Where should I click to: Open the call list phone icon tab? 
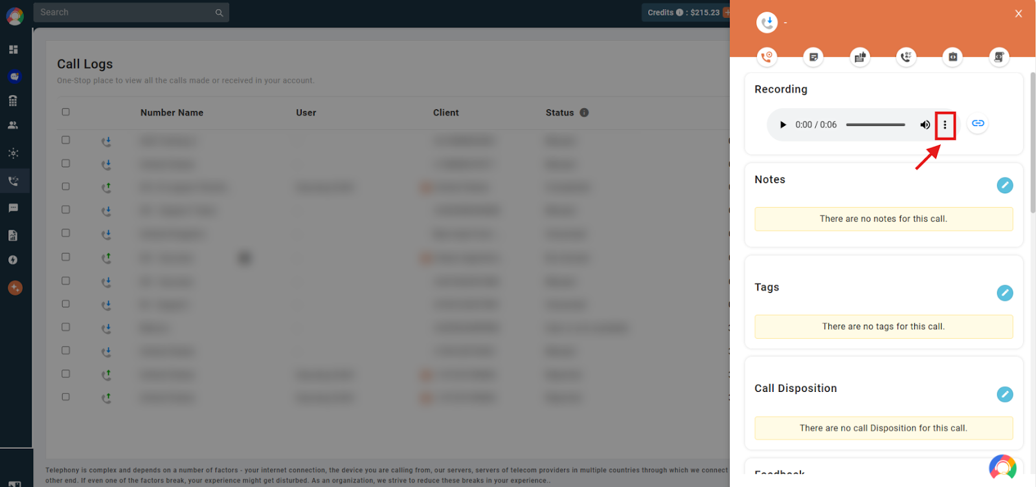pyautogui.click(x=906, y=57)
